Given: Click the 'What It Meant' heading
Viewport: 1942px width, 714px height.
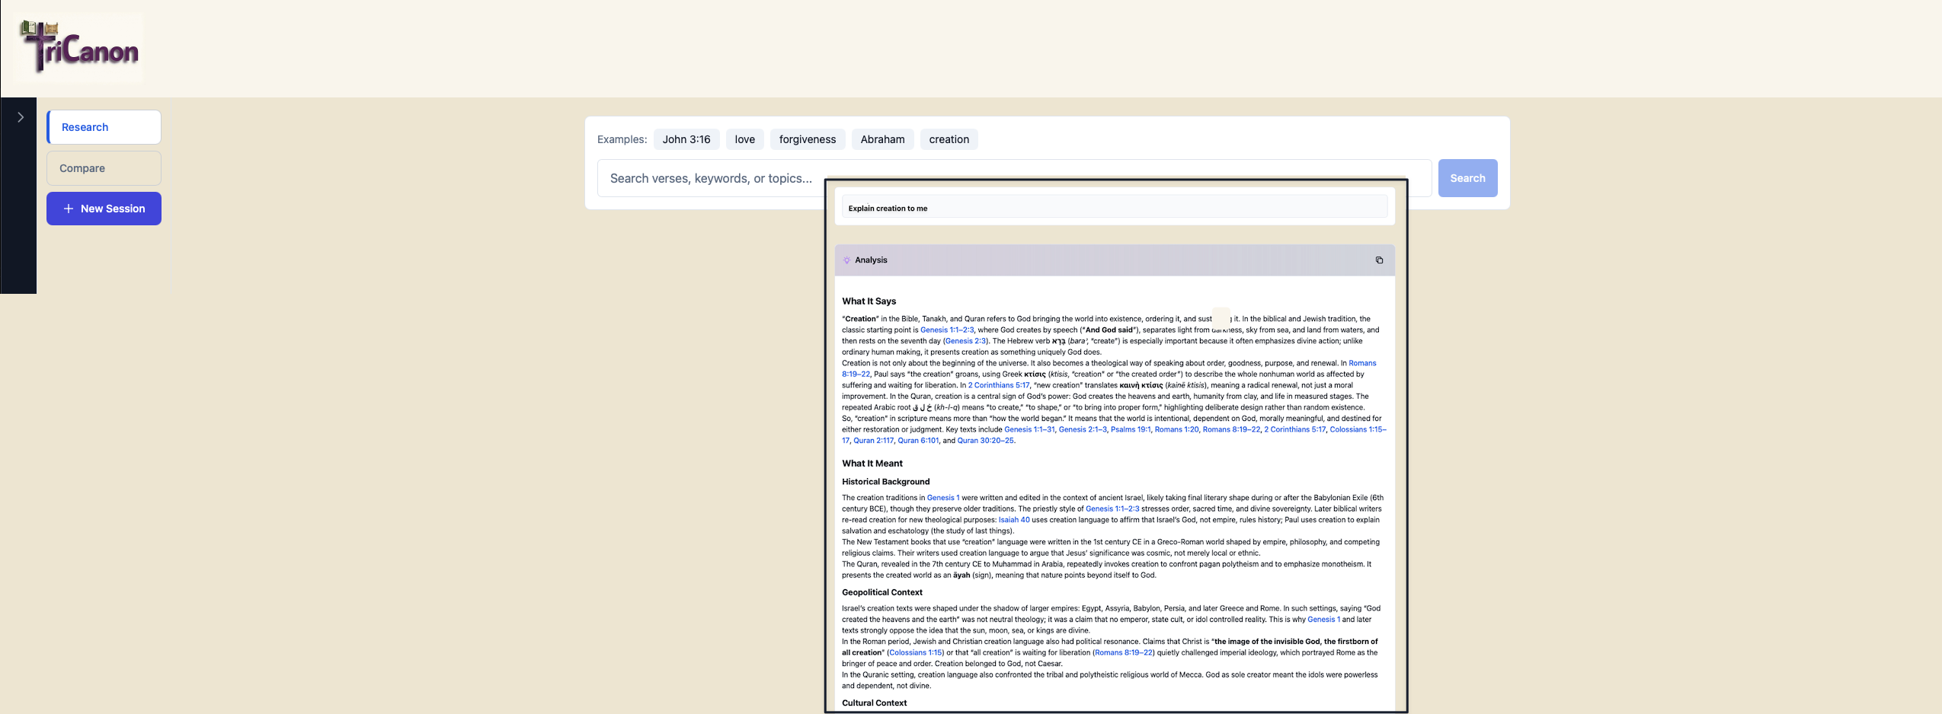Looking at the screenshot, I should [872, 464].
